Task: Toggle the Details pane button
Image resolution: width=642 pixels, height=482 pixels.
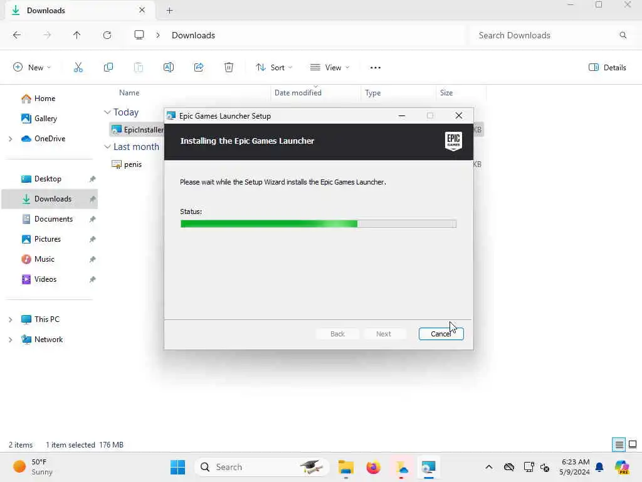Action: click(607, 68)
